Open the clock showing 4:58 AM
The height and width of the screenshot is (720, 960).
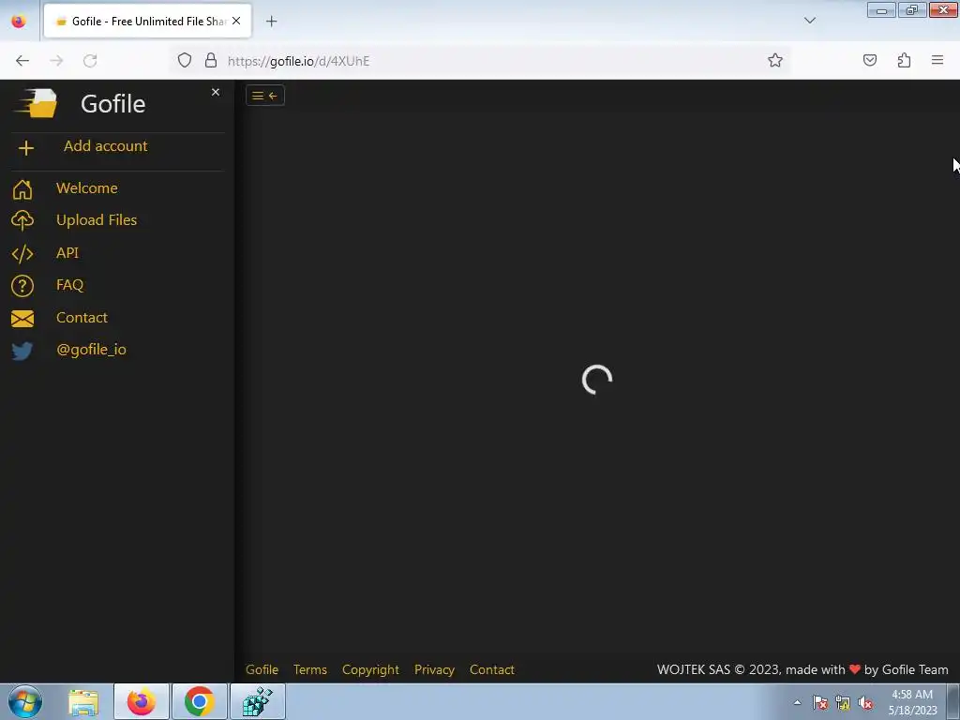click(912, 702)
